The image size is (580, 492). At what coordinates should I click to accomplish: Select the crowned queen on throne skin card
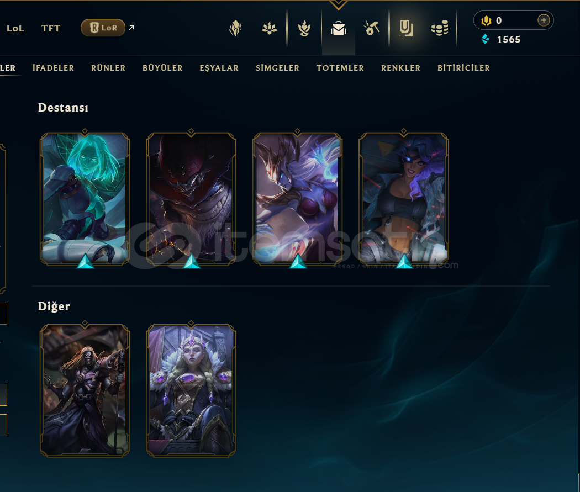click(191, 391)
